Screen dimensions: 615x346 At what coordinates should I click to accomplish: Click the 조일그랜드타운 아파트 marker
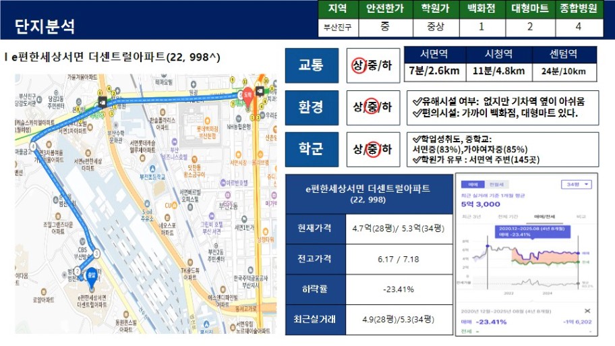(58, 216)
